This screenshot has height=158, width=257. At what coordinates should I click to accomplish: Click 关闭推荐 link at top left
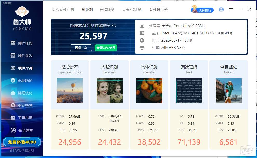tap(7, 3)
